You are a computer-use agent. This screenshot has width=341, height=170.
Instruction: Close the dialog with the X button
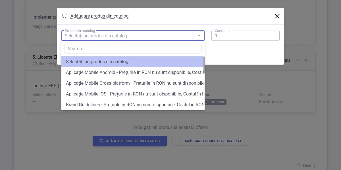click(x=277, y=16)
